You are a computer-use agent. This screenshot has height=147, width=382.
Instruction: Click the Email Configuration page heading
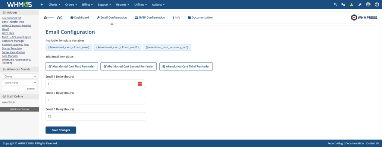pos(70,32)
